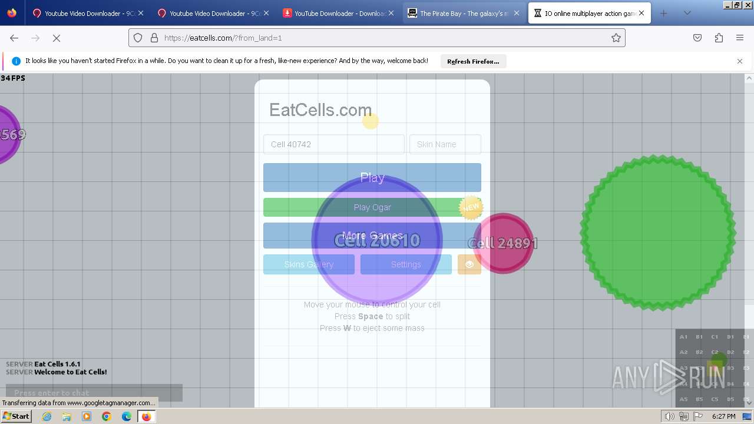This screenshot has width=754, height=424.
Task: Click the Play button
Action: pyautogui.click(x=372, y=177)
